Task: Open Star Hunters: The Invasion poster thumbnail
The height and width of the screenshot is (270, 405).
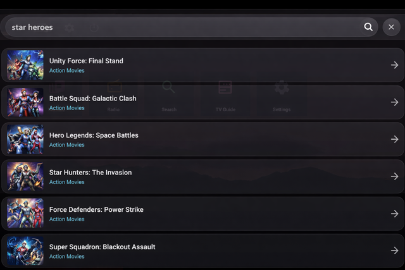Action: point(25,176)
